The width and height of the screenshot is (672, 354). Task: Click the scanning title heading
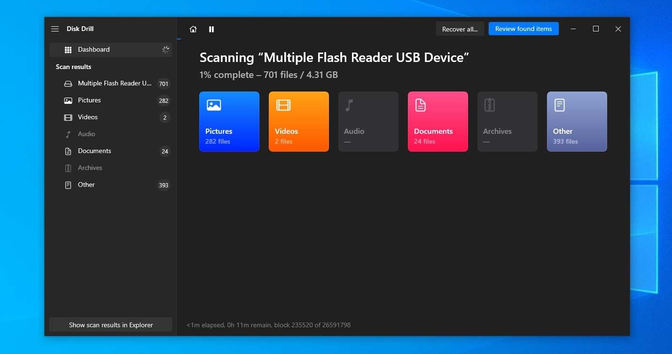tap(334, 58)
